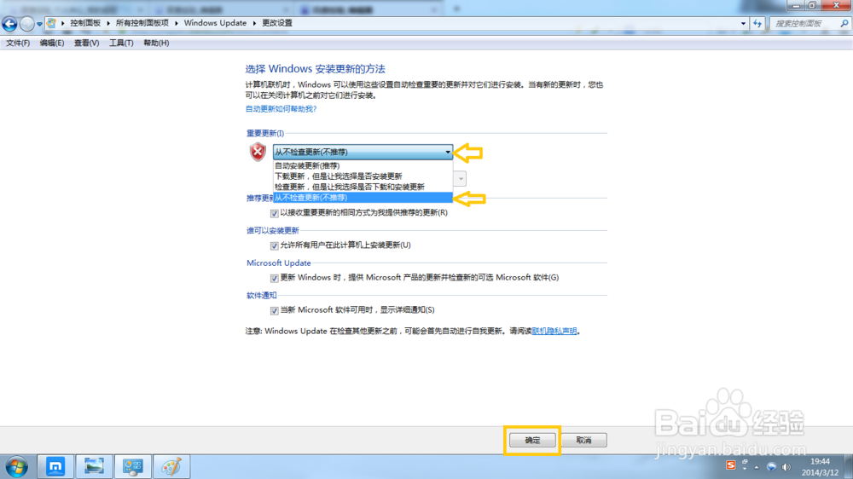The image size is (853, 479).
Task: Click the Back navigation arrow
Action: click(9, 23)
